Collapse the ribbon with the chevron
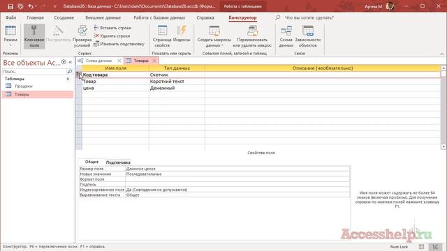 click(x=441, y=54)
